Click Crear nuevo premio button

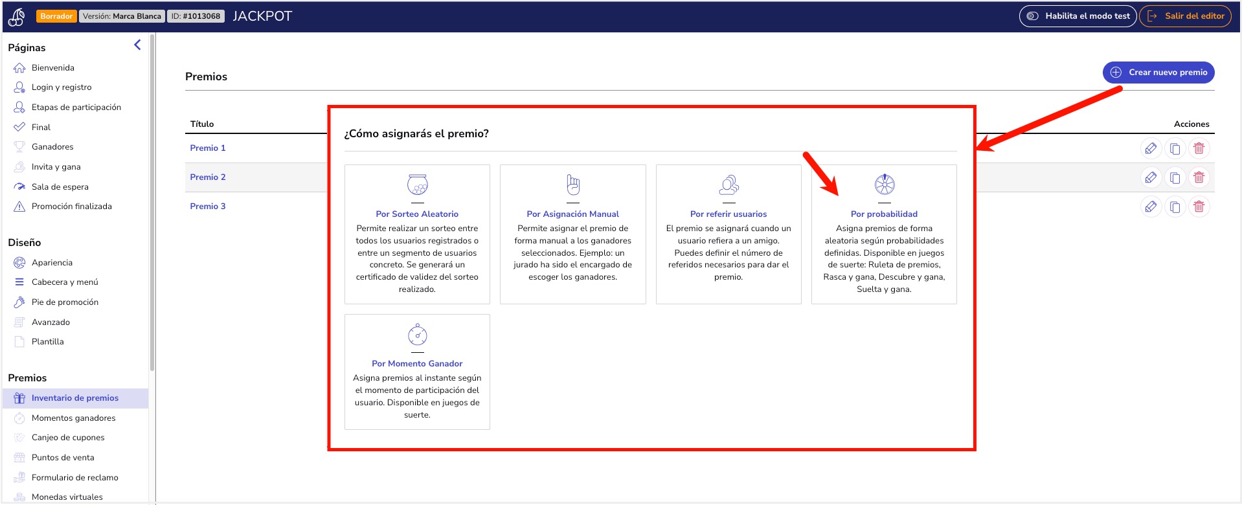click(x=1158, y=73)
